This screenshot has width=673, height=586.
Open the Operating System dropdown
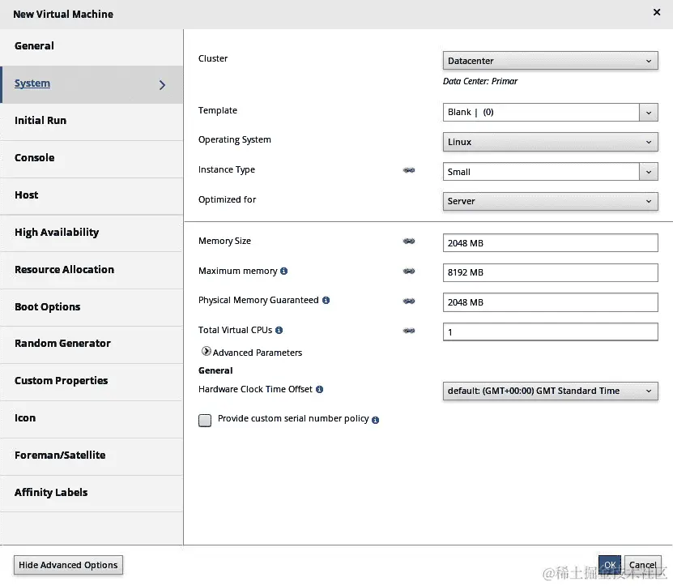pyautogui.click(x=550, y=142)
